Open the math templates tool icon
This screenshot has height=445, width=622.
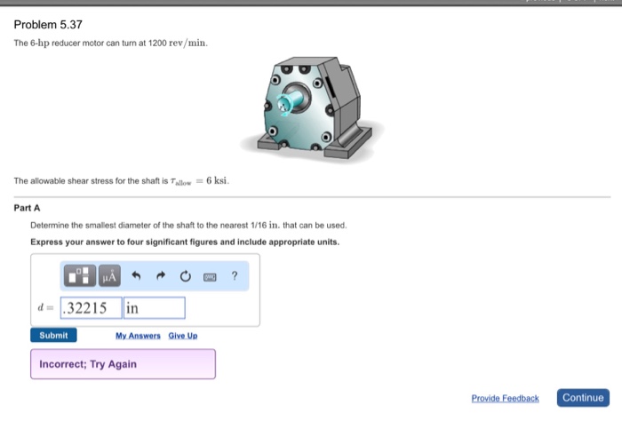tap(80, 275)
